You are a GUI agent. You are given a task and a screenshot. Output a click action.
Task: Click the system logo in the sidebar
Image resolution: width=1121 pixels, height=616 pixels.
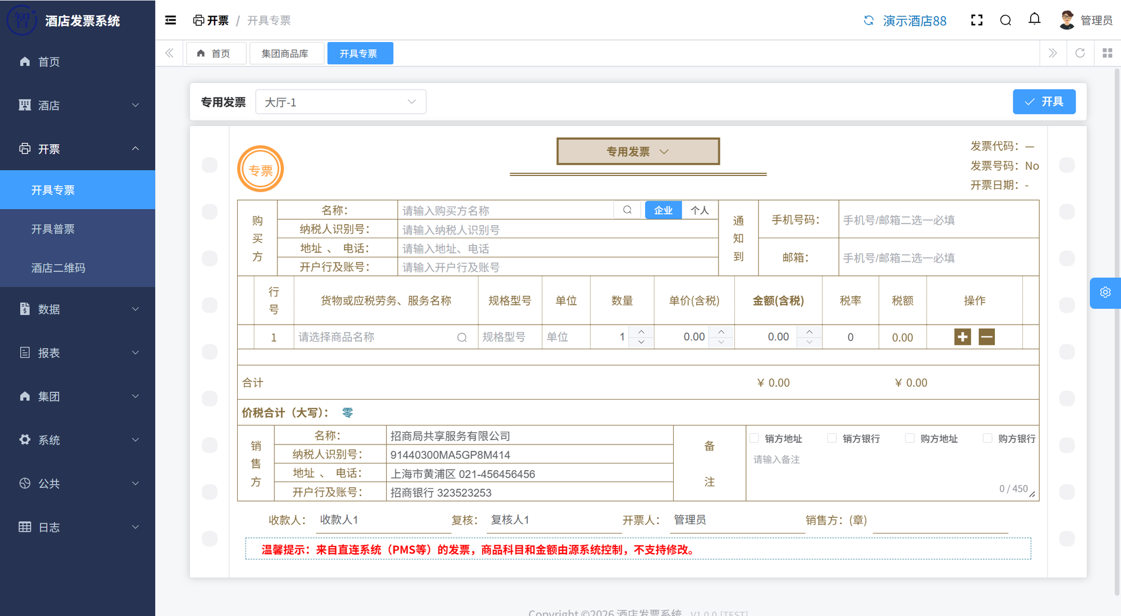[22, 20]
